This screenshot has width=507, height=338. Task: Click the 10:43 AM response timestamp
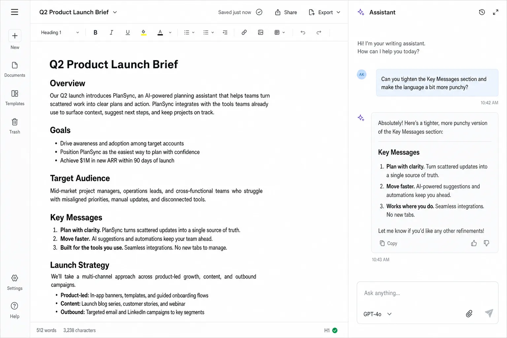[381, 260]
